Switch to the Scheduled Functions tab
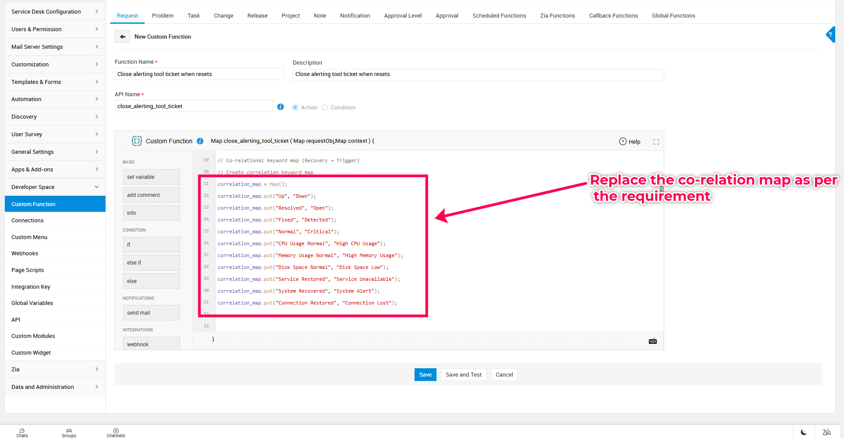The width and height of the screenshot is (844, 439). coord(499,16)
